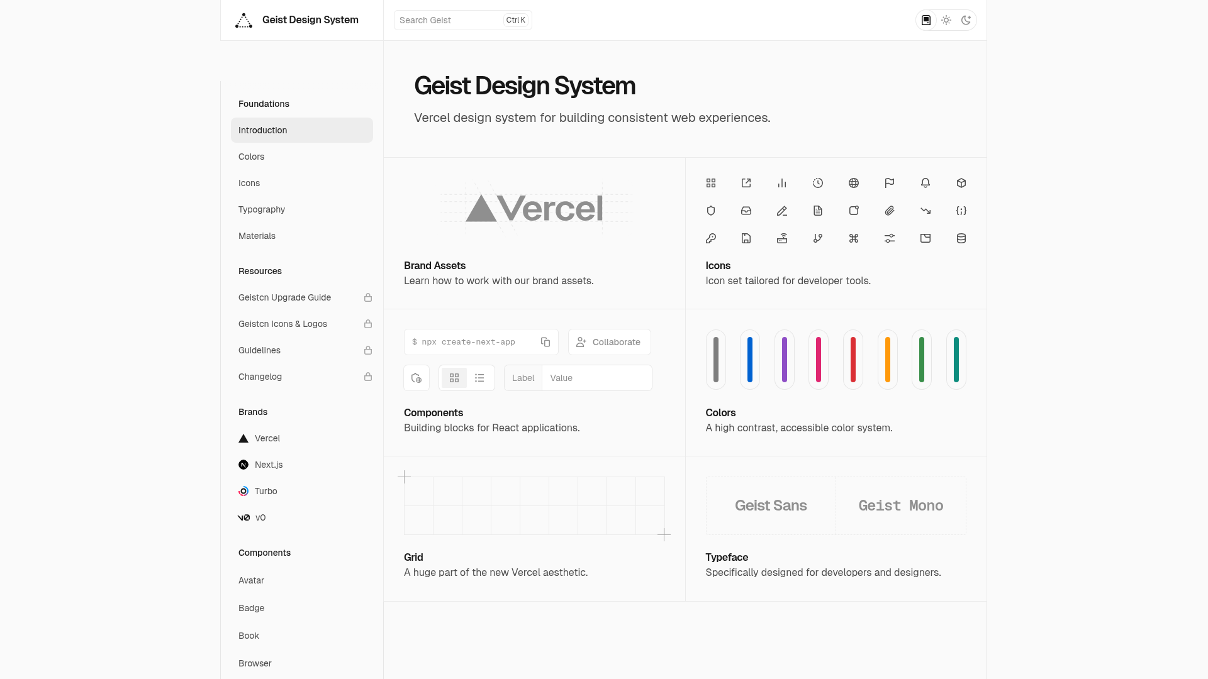Viewport: 1208px width, 679px height.
Task: Open Geistcn Upgrade Guide
Action: 302,297
